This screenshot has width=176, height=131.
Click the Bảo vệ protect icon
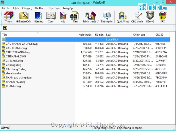click(150, 16)
